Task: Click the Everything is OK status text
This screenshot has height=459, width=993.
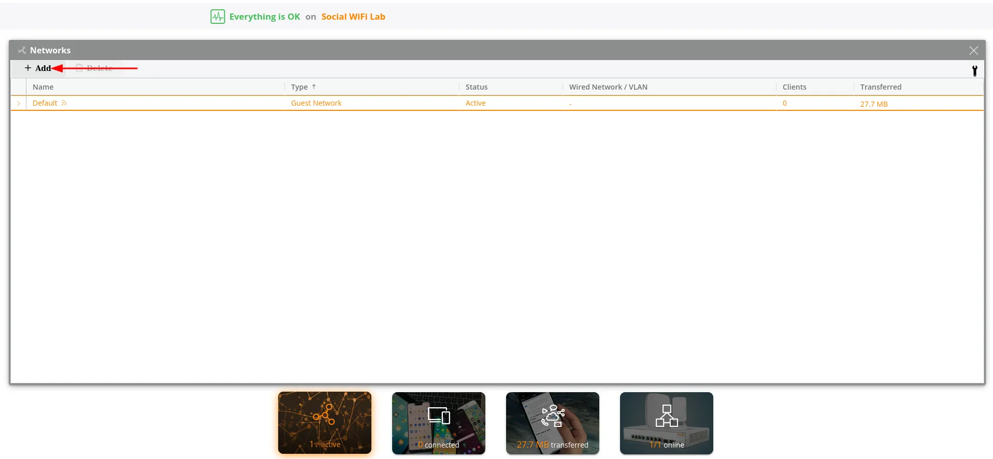Action: pyautogui.click(x=264, y=17)
